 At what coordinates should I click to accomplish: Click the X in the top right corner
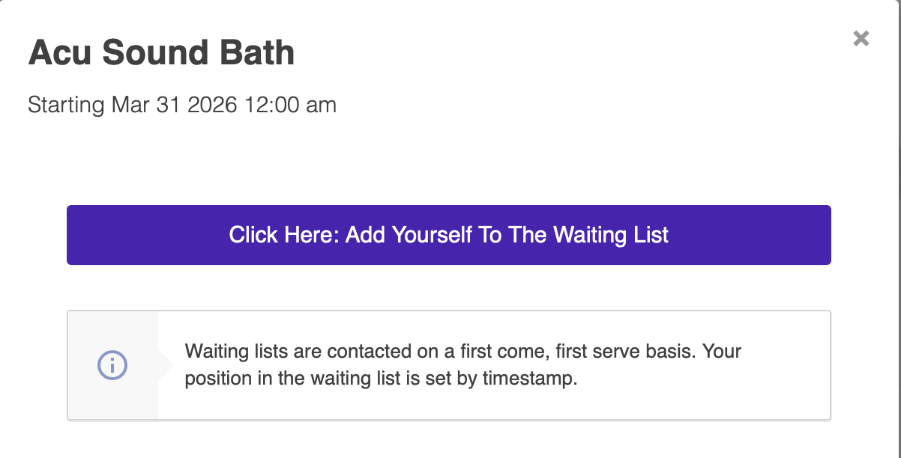861,38
